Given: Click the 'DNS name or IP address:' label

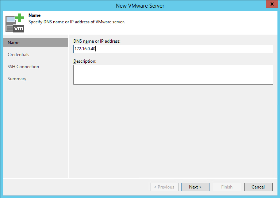Looking at the screenshot, I should coord(97,41).
